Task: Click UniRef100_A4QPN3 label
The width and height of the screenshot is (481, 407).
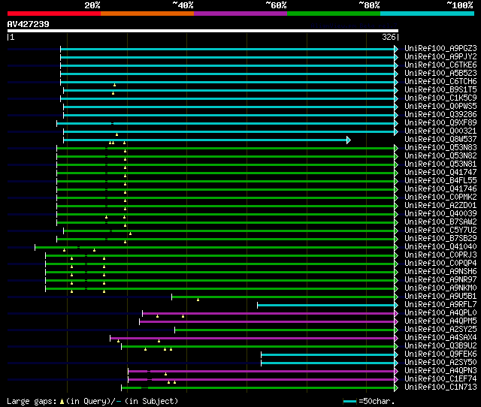Action: (x=440, y=371)
